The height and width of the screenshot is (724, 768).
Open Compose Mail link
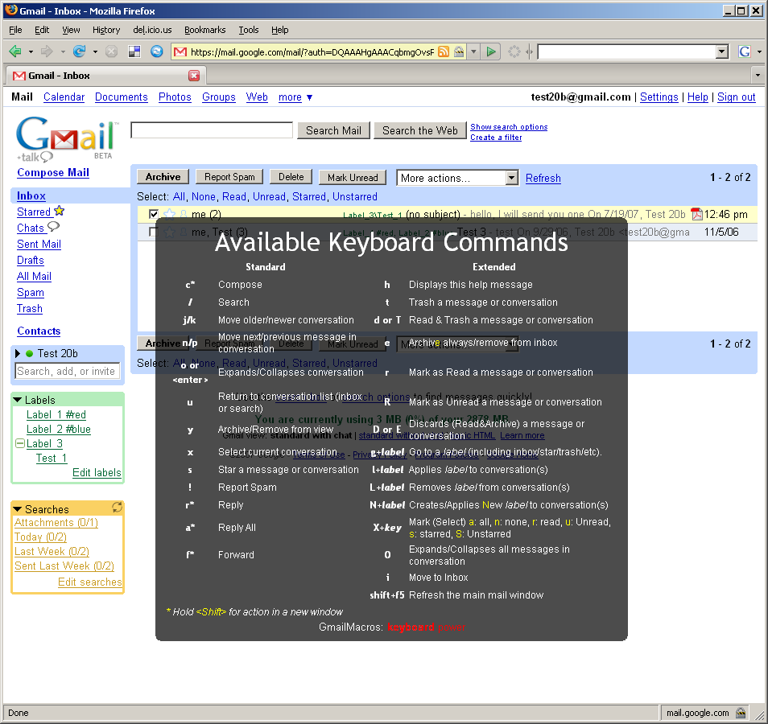pos(53,172)
